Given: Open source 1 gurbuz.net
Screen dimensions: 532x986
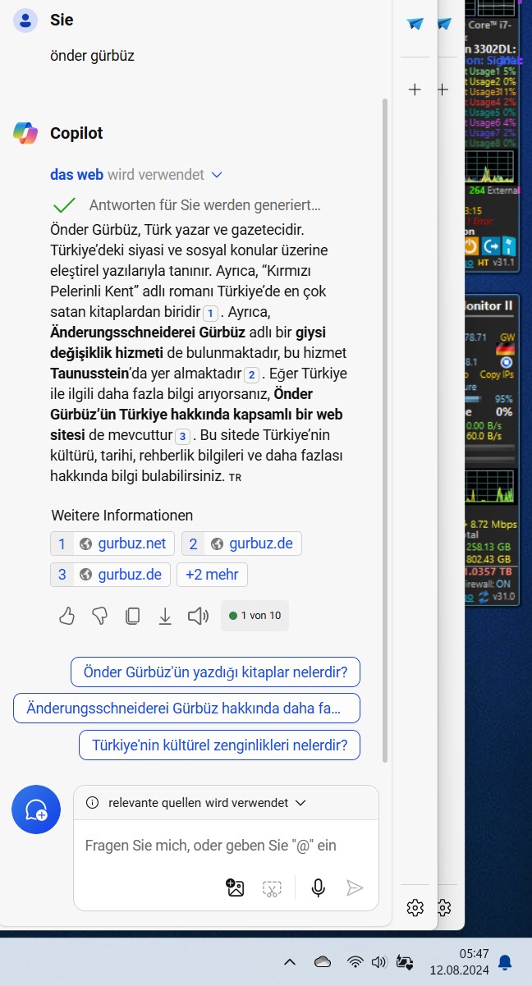Looking at the screenshot, I should tap(113, 543).
